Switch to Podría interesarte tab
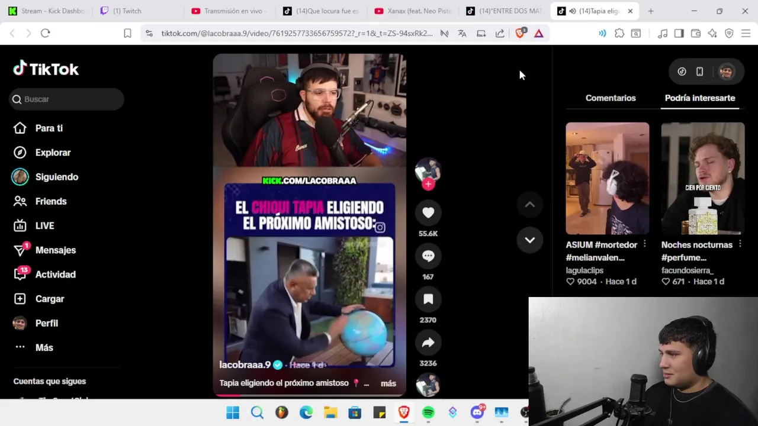758x426 pixels. point(700,98)
